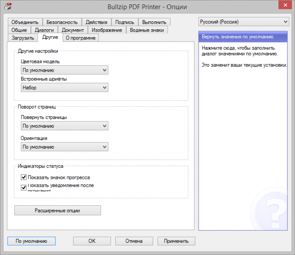Switch to the "Загрузить" tab
The image size is (295, 255).
click(x=23, y=38)
